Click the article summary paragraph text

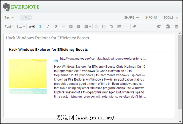tap(100, 81)
